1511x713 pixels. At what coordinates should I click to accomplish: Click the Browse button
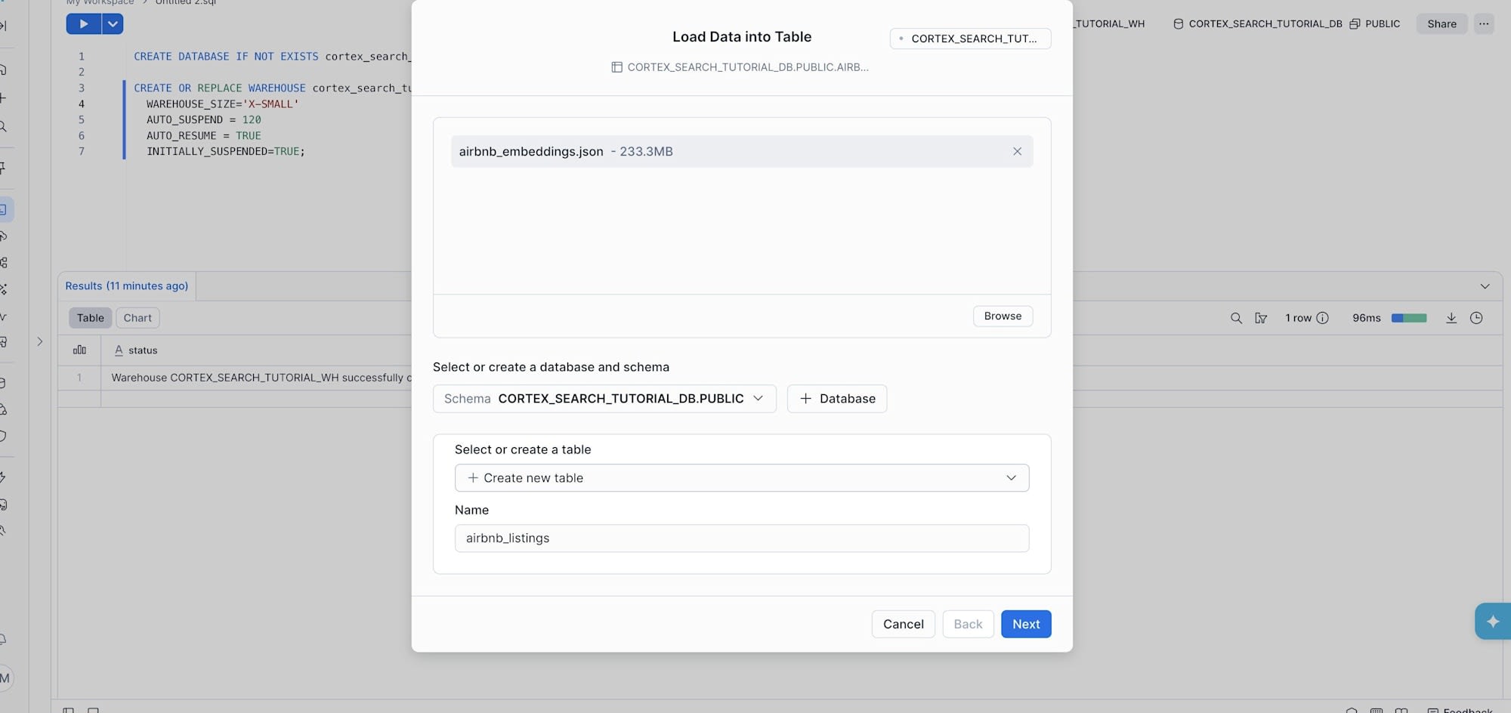pos(1002,316)
